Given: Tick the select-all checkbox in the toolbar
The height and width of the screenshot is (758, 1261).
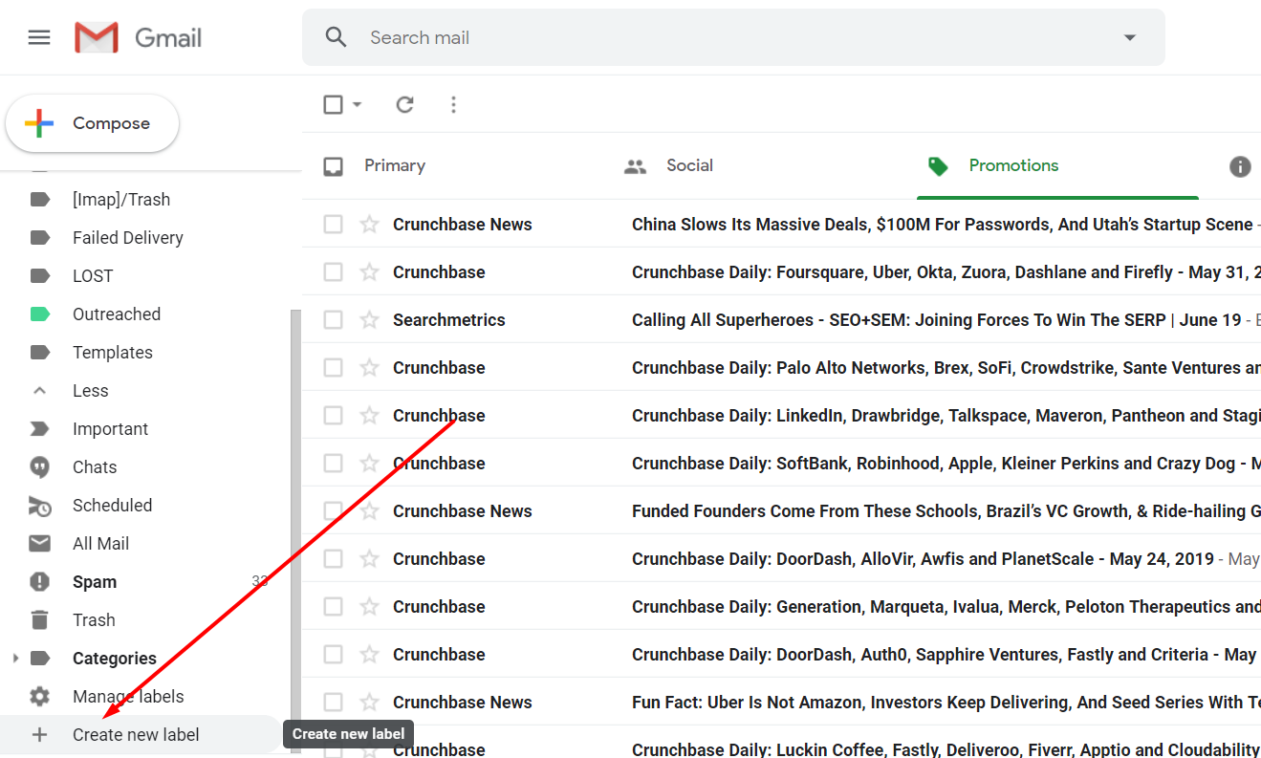Looking at the screenshot, I should tap(333, 104).
